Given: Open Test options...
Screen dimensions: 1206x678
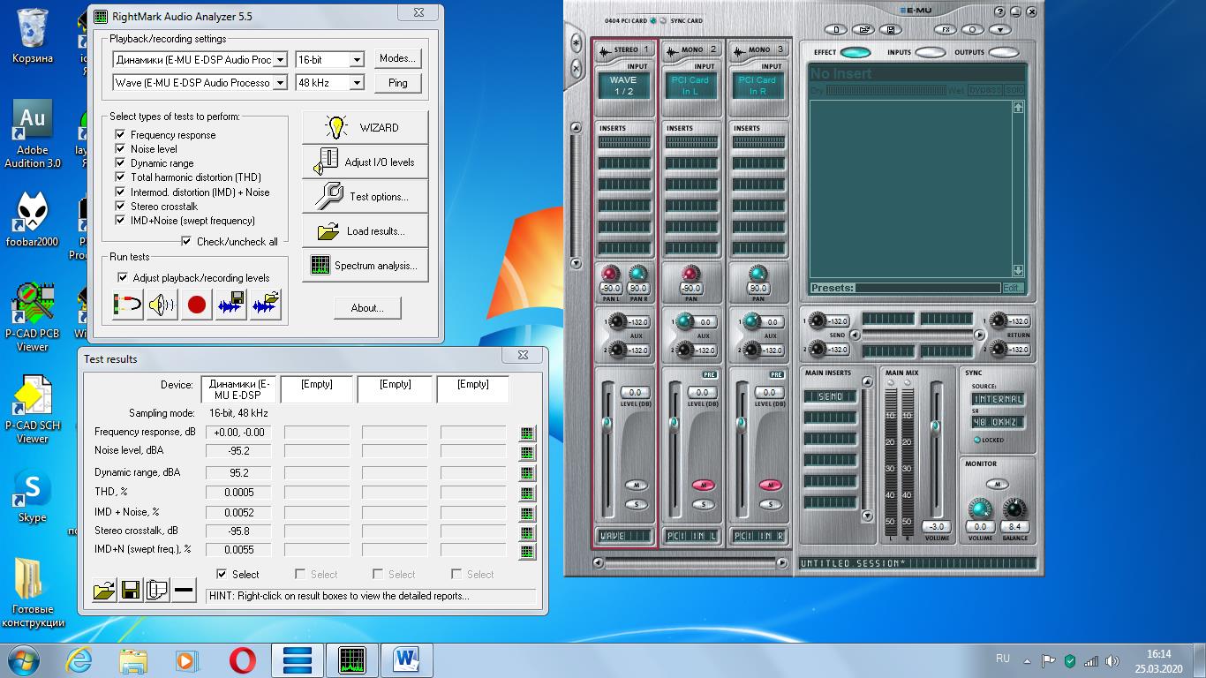Looking at the screenshot, I should point(366,196).
